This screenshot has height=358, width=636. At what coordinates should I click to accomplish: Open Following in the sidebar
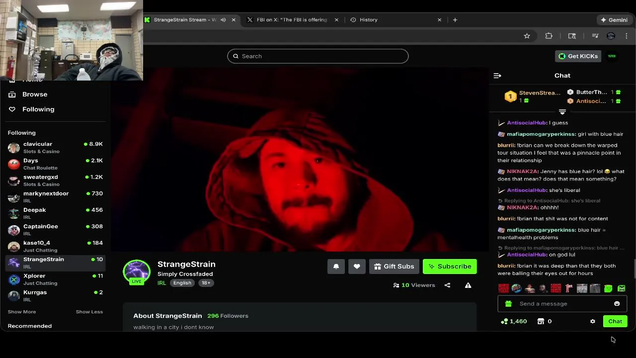[32, 109]
